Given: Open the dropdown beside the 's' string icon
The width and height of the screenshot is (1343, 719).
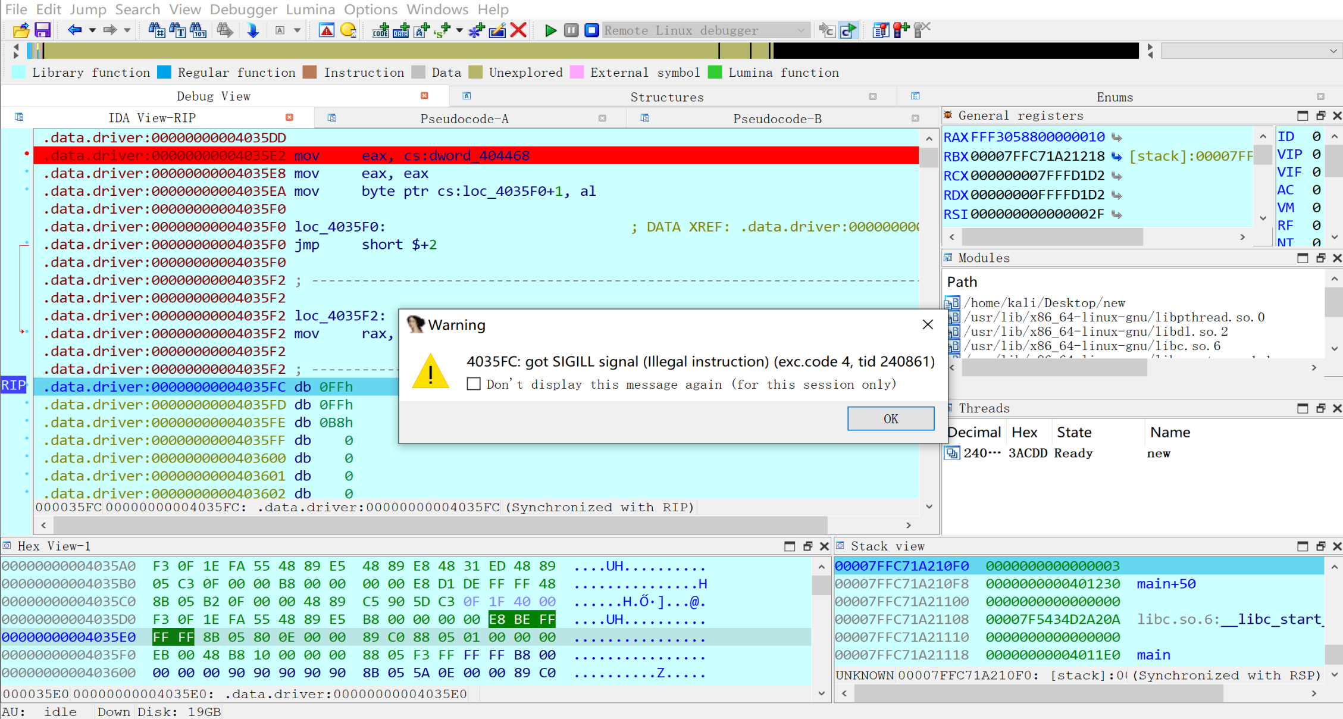Looking at the screenshot, I should 459,30.
